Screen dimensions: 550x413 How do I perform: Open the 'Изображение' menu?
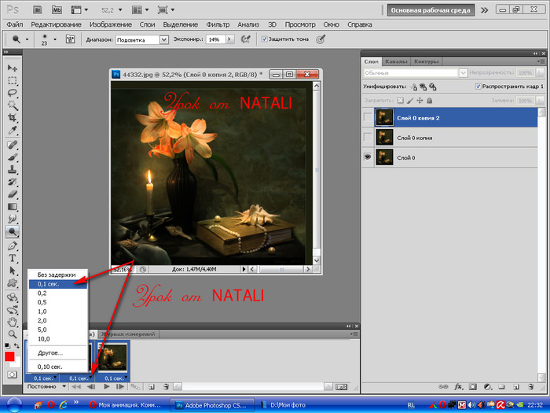coord(111,24)
